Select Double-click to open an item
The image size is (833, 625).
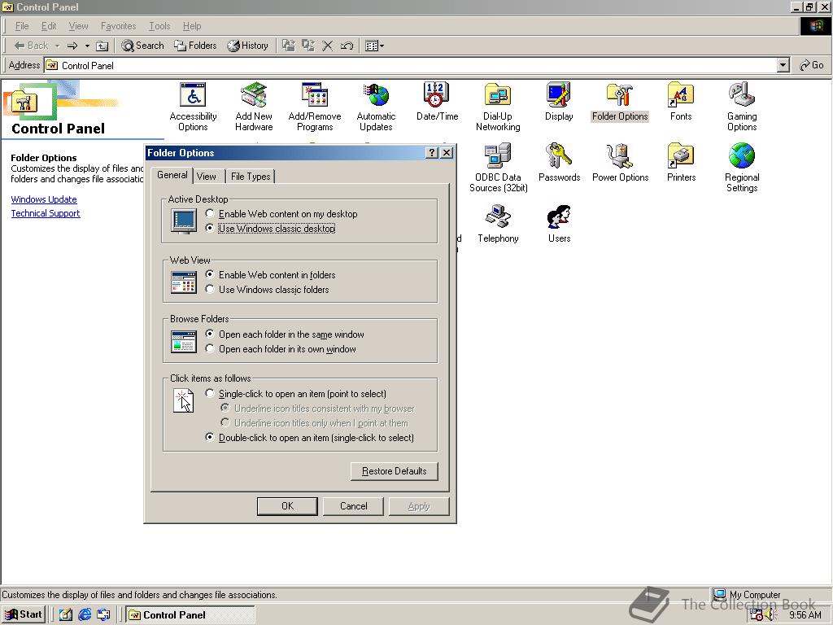pyautogui.click(x=310, y=438)
